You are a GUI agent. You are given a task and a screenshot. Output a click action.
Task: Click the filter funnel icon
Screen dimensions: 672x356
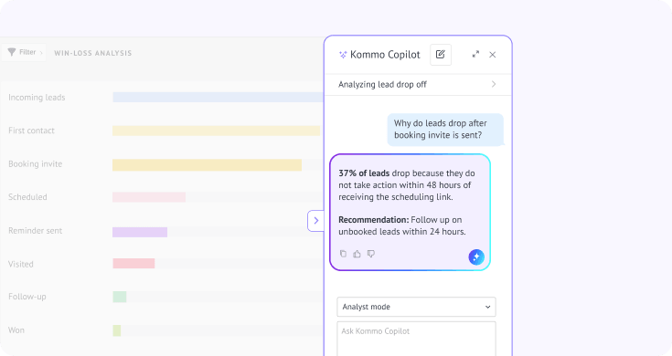(12, 52)
